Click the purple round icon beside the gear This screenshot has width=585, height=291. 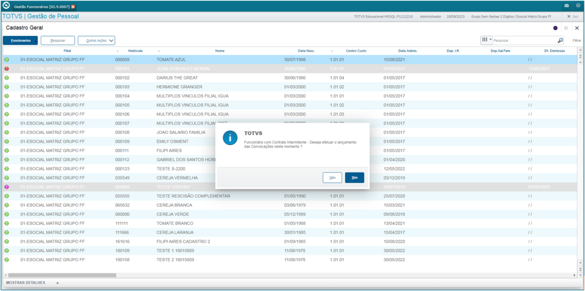click(x=555, y=28)
